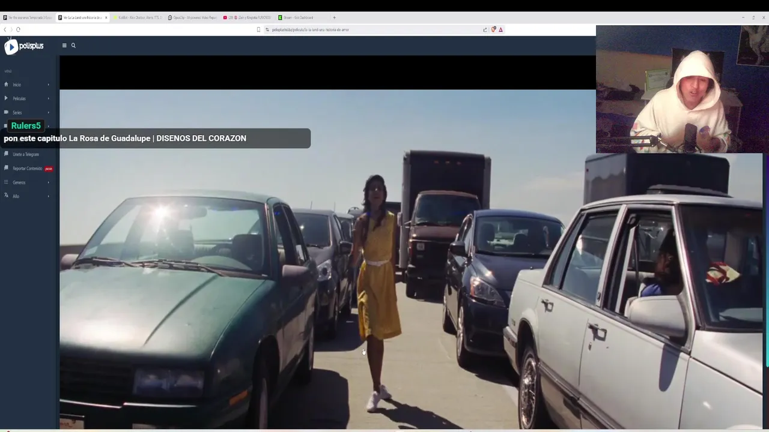Click the share icon in address bar
The height and width of the screenshot is (432, 769).
[x=485, y=29]
